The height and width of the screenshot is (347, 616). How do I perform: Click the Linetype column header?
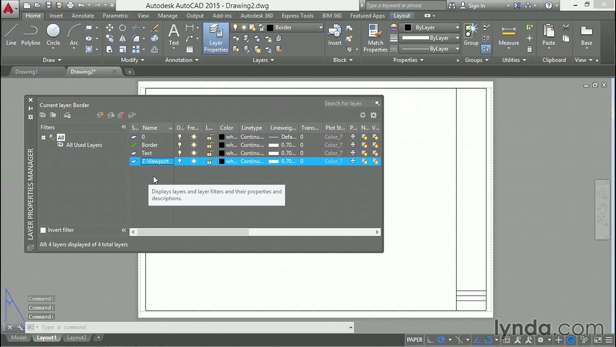point(254,128)
